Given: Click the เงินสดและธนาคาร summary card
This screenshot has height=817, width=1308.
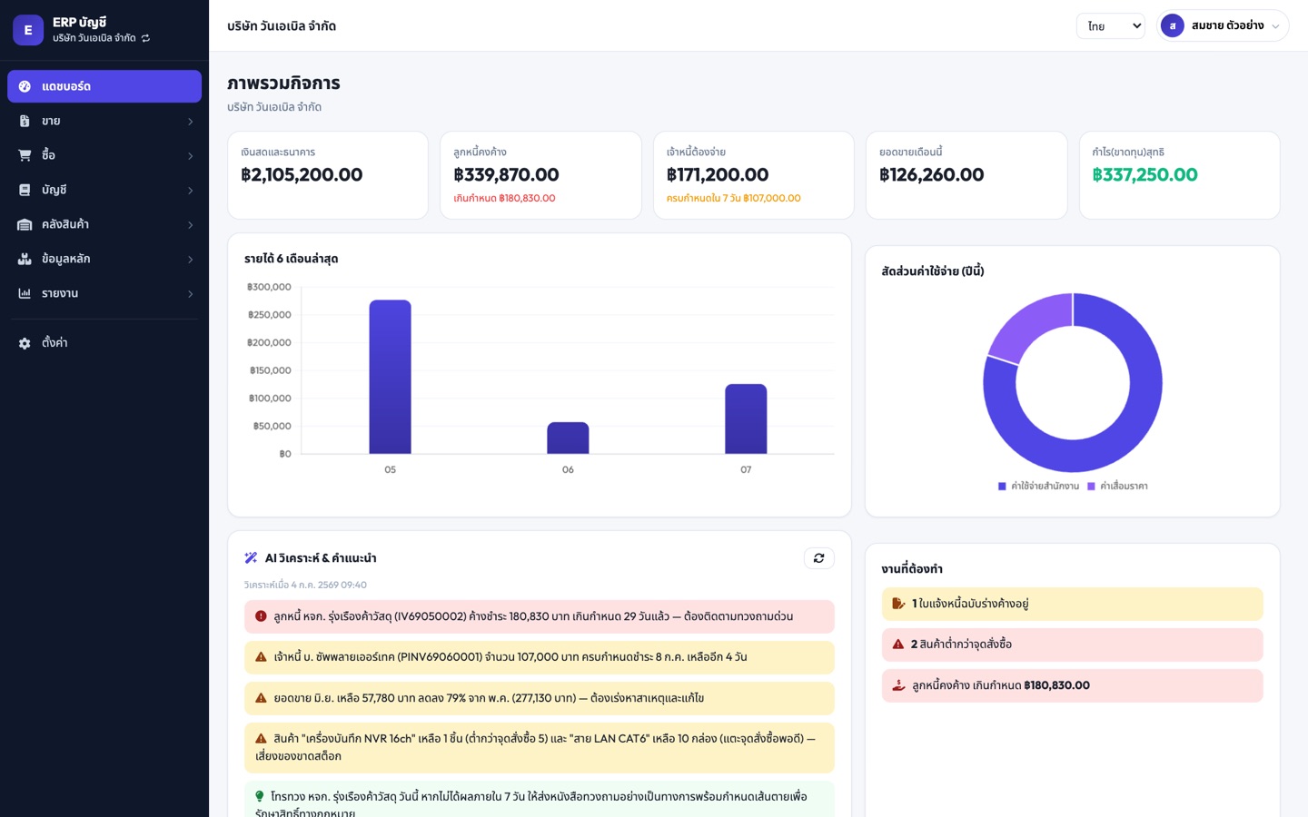Looking at the screenshot, I should point(328,175).
